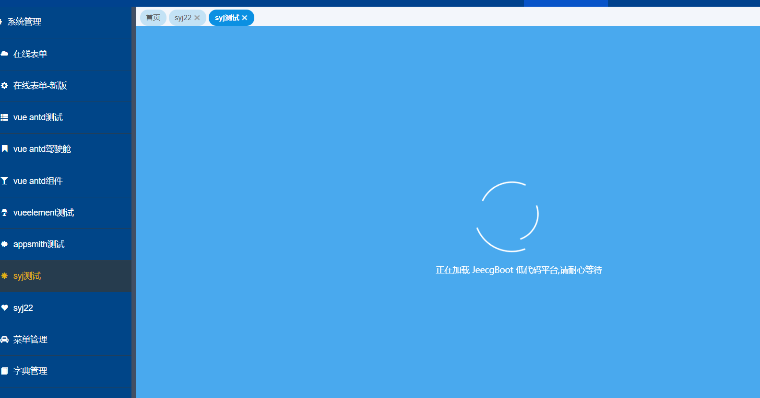Click the gear icon beside 在线表单-新版
This screenshot has width=760, height=398.
4,86
